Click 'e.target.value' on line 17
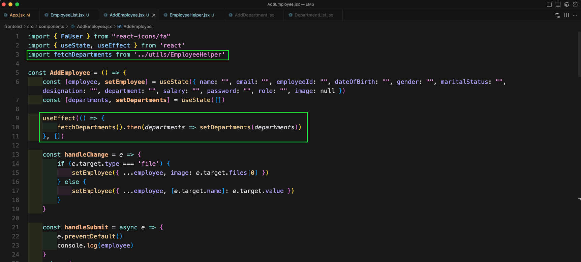 [x=258, y=191]
